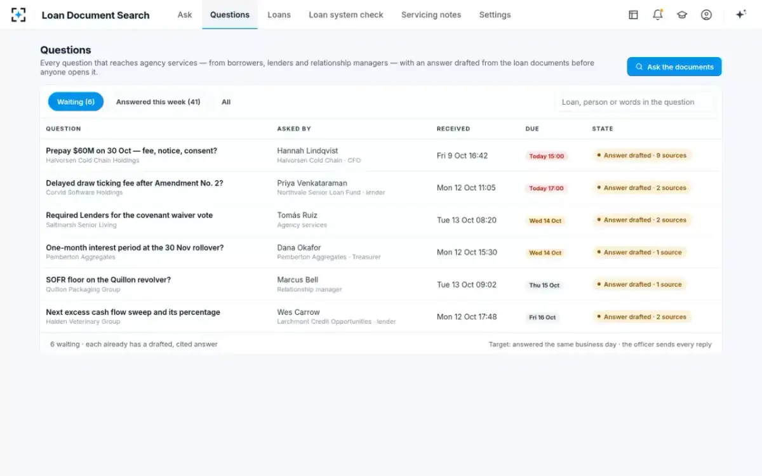Click 'Corvid Software Holdings' loan name

(x=84, y=192)
